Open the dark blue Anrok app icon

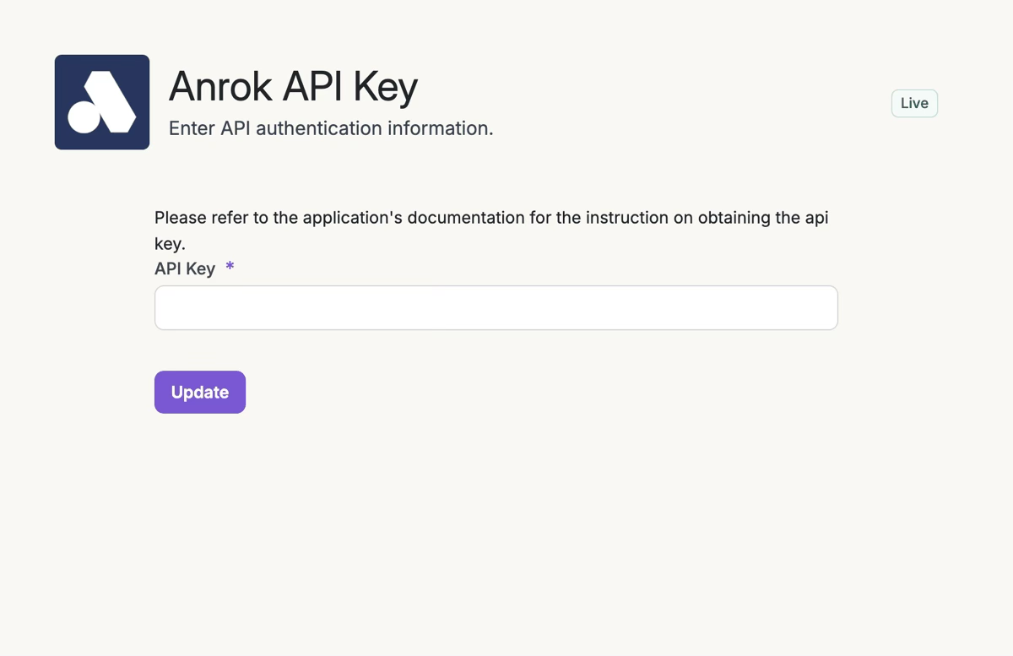[102, 102]
